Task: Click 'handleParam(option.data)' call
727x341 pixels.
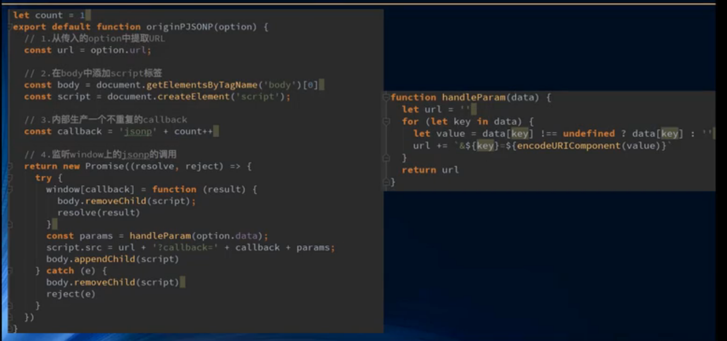Action: click(x=196, y=236)
